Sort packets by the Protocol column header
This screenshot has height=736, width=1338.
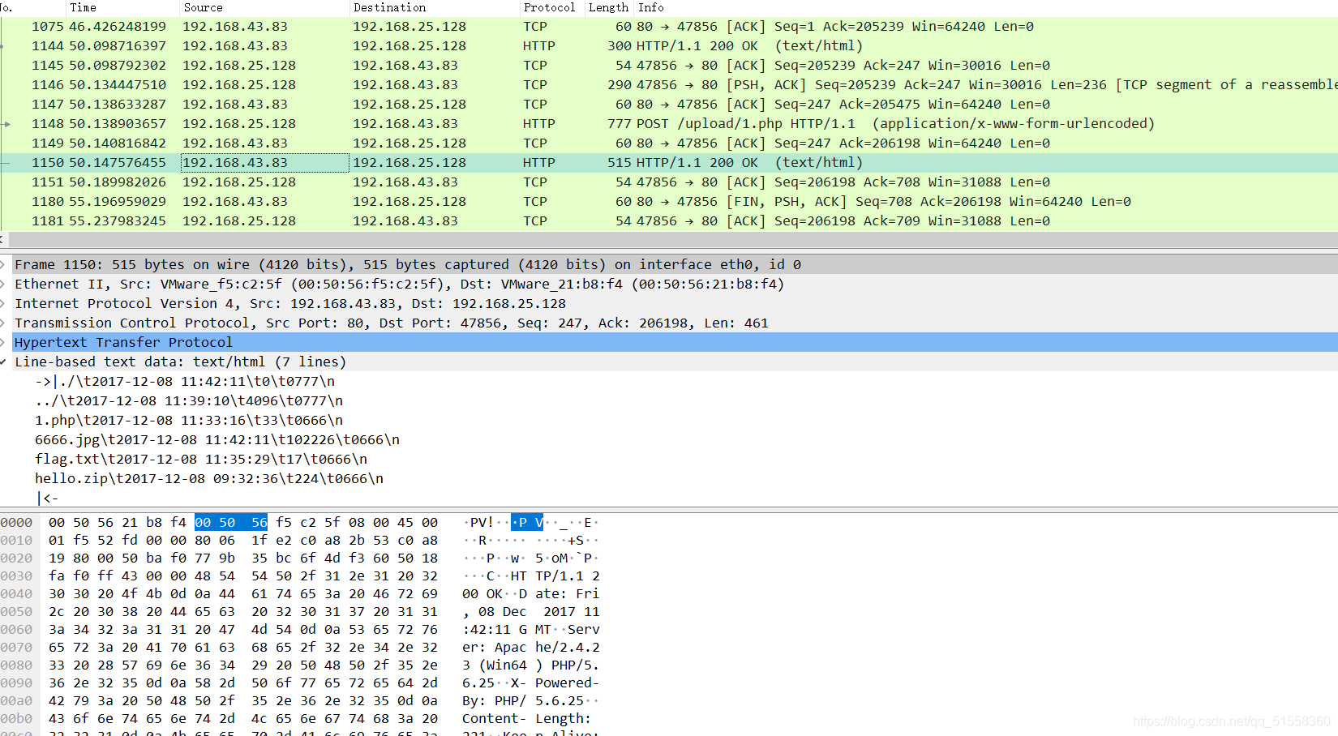pyautogui.click(x=549, y=7)
